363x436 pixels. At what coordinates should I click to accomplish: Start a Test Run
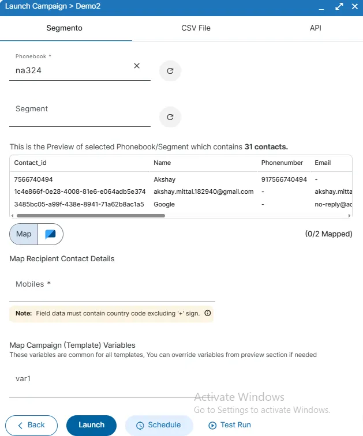point(230,425)
